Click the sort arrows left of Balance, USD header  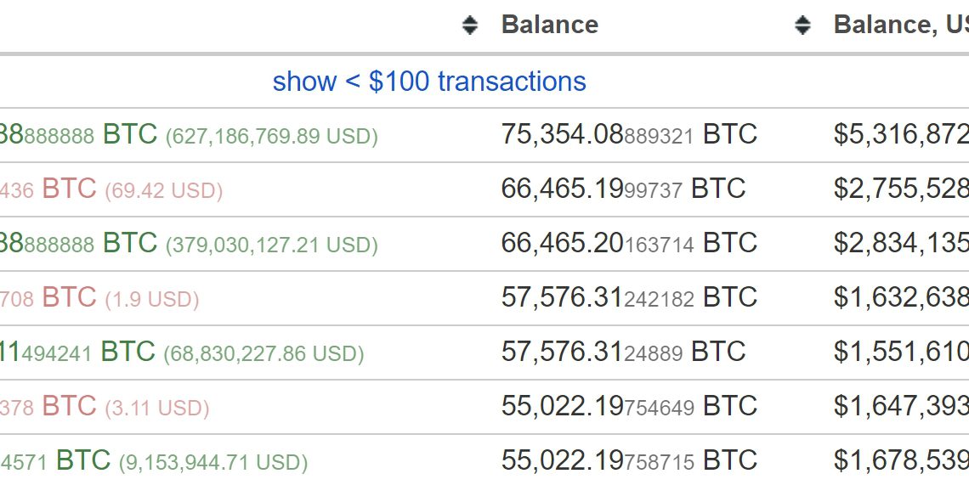coord(802,25)
